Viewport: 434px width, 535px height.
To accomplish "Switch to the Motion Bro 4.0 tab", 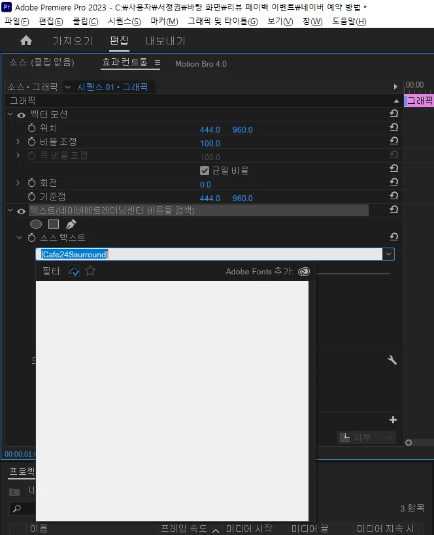I will click(201, 64).
